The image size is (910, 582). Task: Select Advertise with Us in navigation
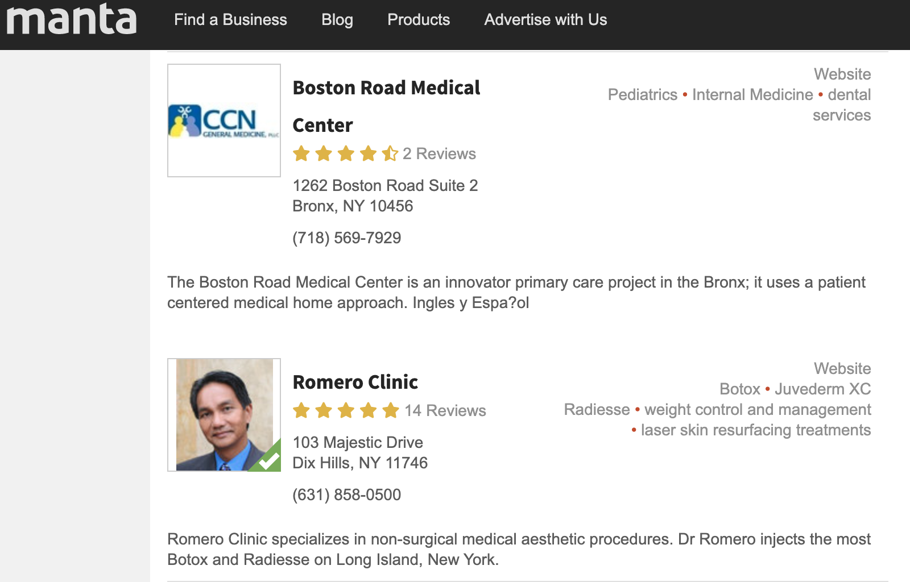coord(545,20)
